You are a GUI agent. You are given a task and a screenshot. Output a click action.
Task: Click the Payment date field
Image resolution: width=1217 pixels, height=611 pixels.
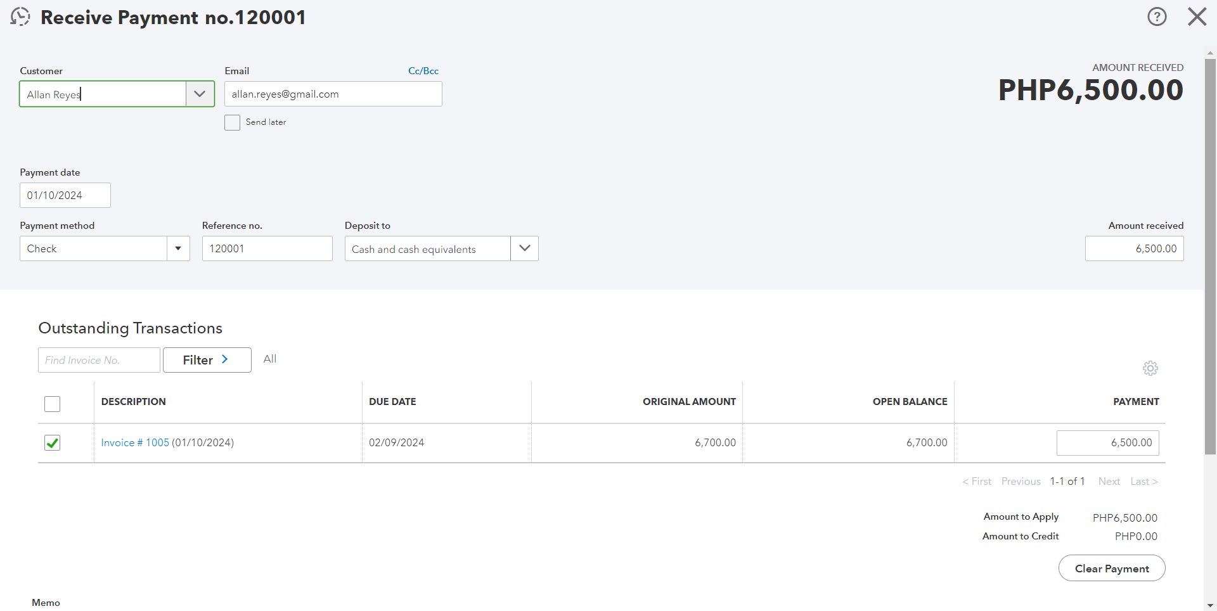click(x=65, y=195)
